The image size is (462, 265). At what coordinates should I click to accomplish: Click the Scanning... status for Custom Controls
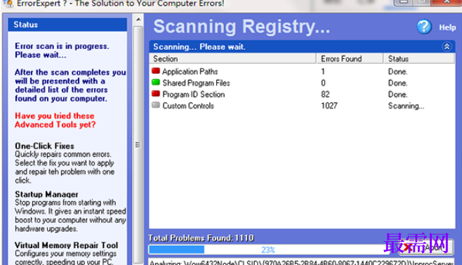[406, 106]
